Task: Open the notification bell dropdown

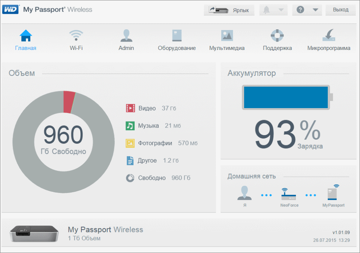Action: [x=273, y=10]
